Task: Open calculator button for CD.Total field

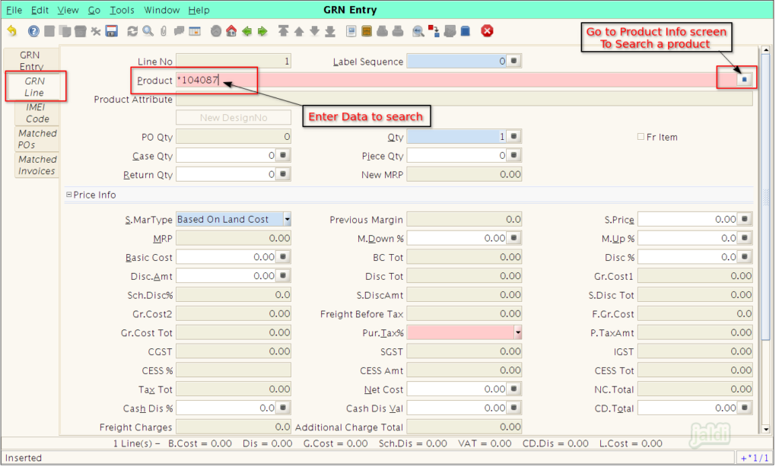Action: (x=745, y=408)
